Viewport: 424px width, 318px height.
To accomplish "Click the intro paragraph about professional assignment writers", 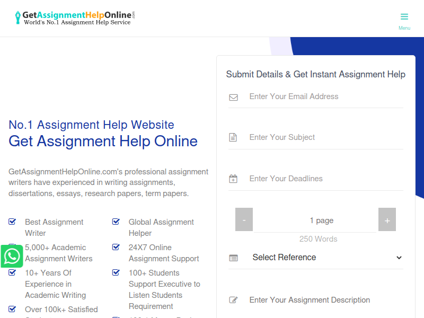I will tap(109, 182).
